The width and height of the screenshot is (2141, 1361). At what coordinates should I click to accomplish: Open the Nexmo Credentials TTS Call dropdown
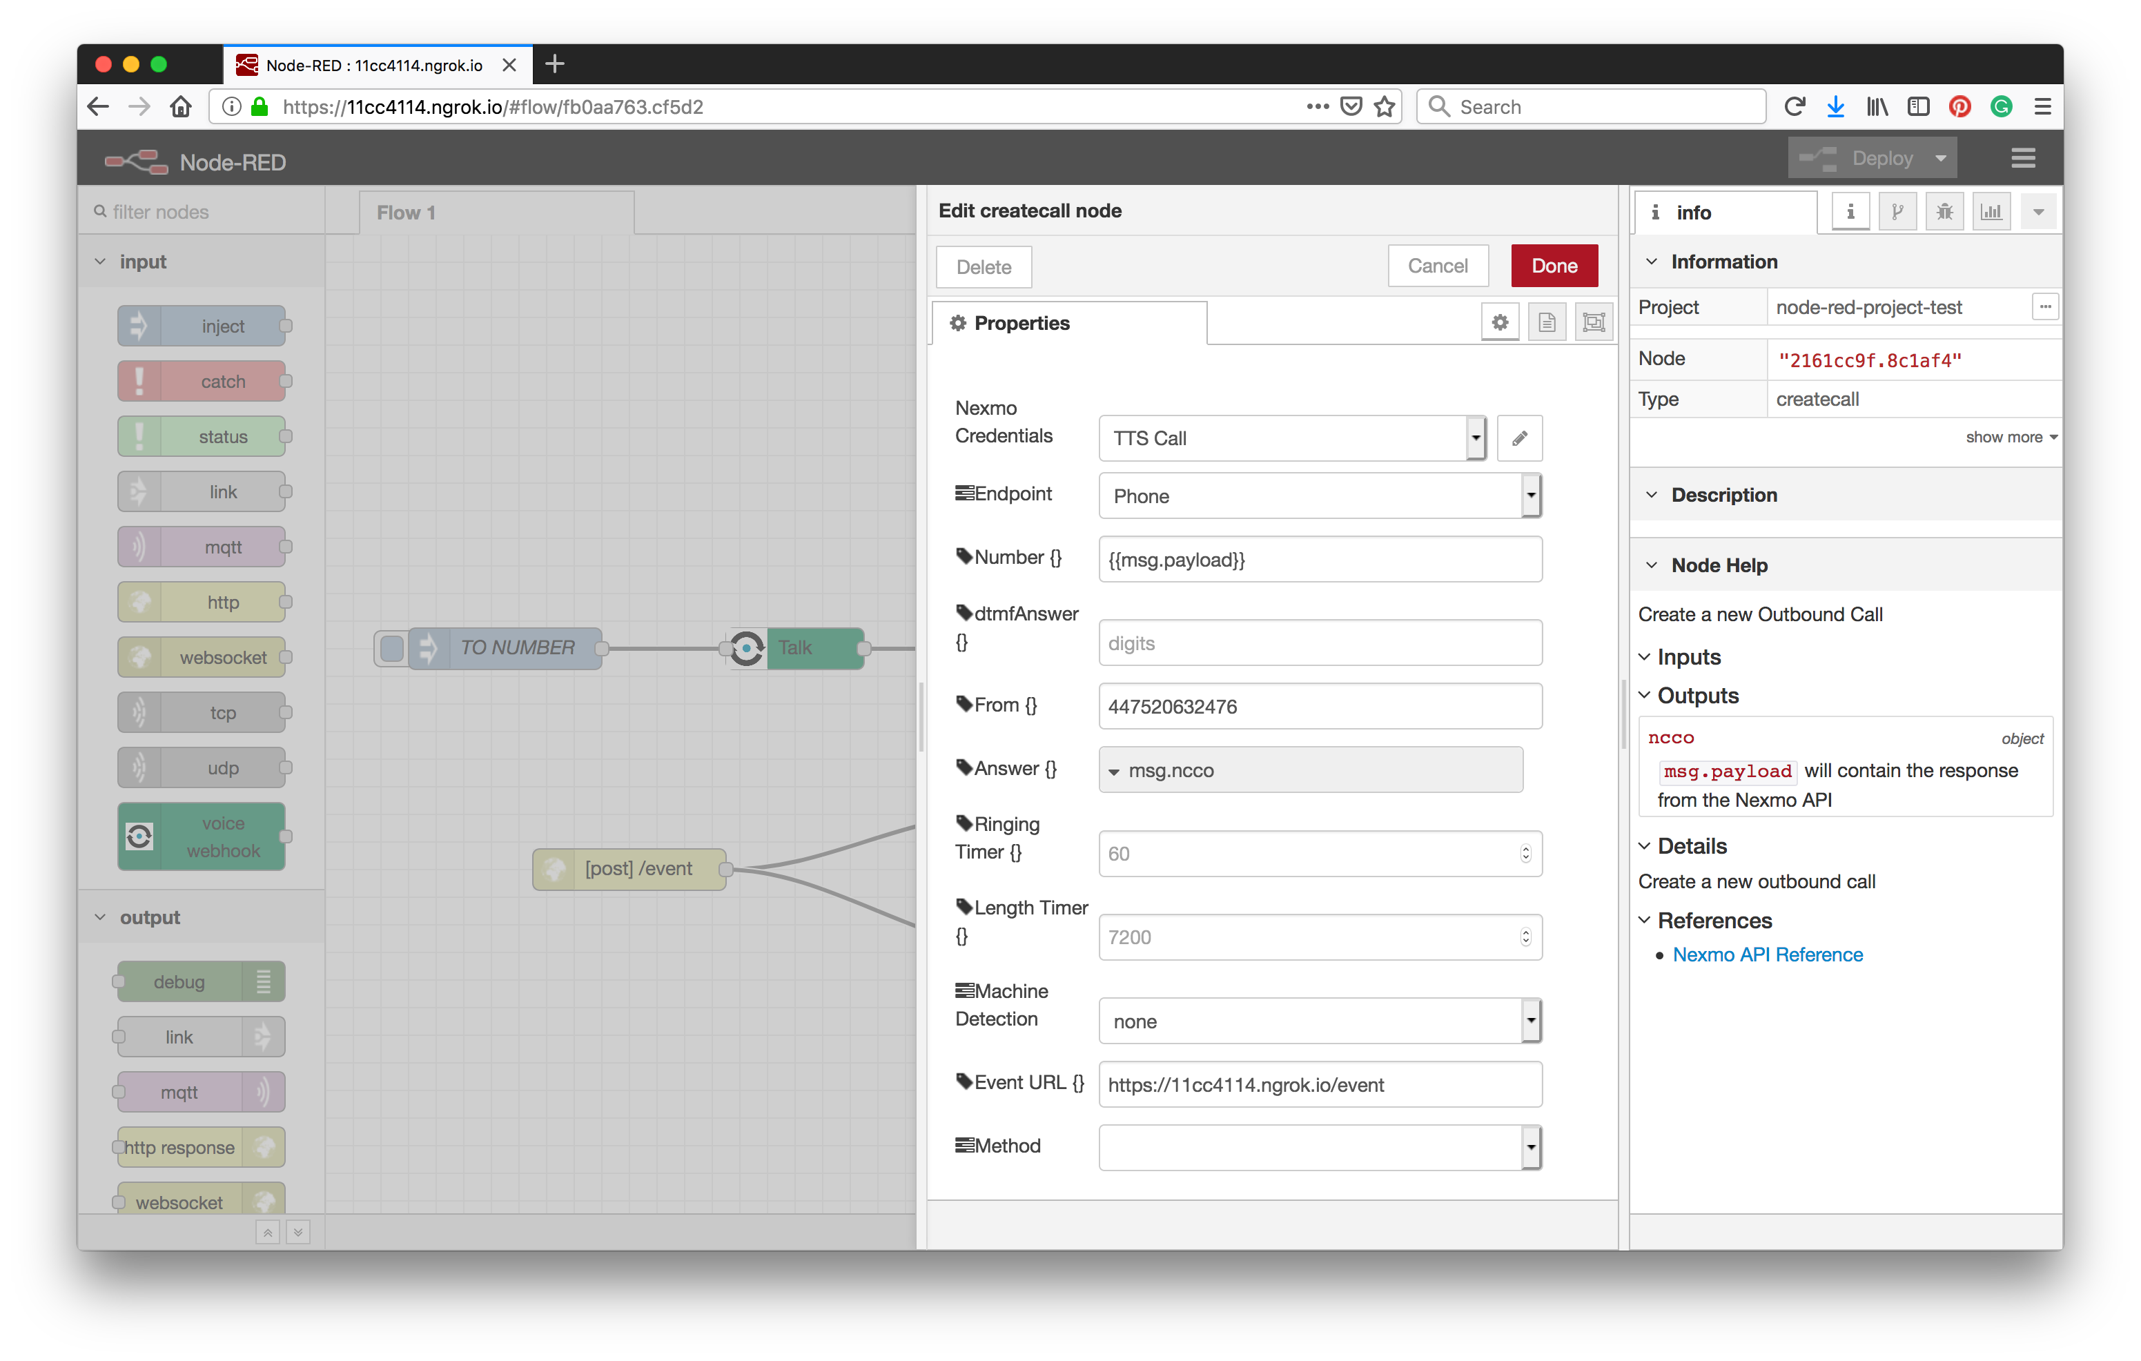(x=1292, y=438)
